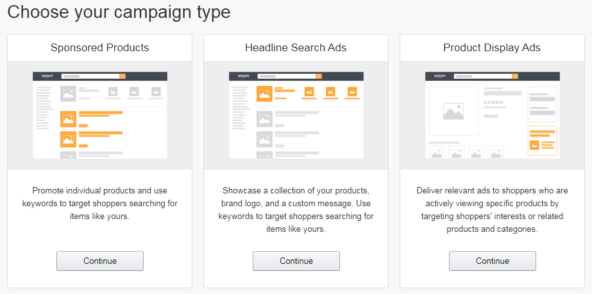Select the Headline Search Ads card title
Viewport: 592px width, 294px height.
296,48
